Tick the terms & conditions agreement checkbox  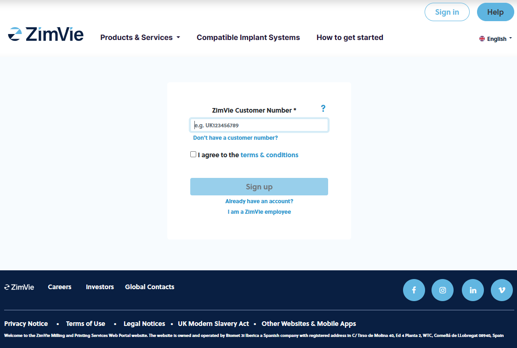click(x=193, y=154)
